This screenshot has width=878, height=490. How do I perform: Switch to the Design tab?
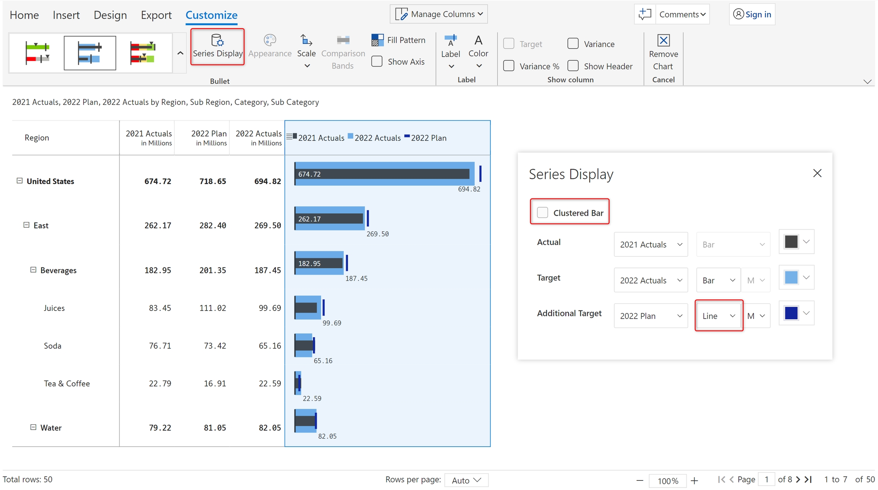click(110, 15)
